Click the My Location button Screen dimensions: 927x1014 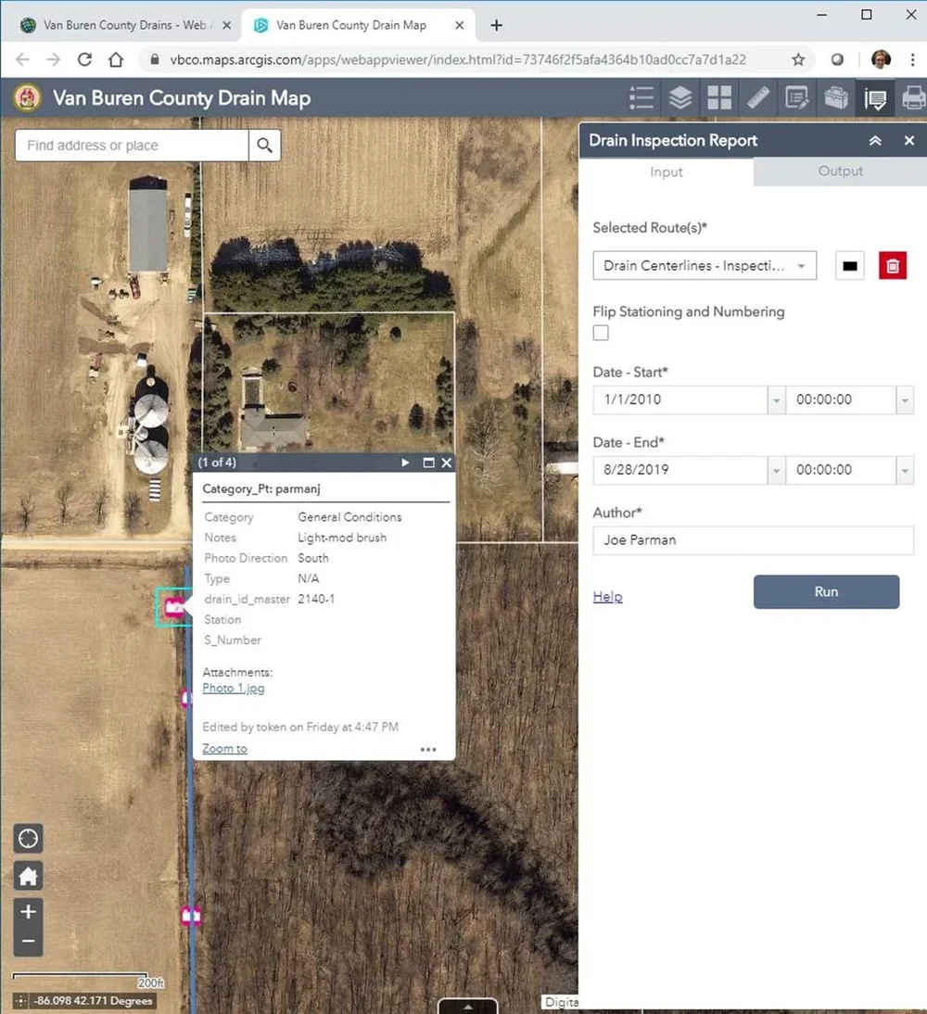(29, 839)
